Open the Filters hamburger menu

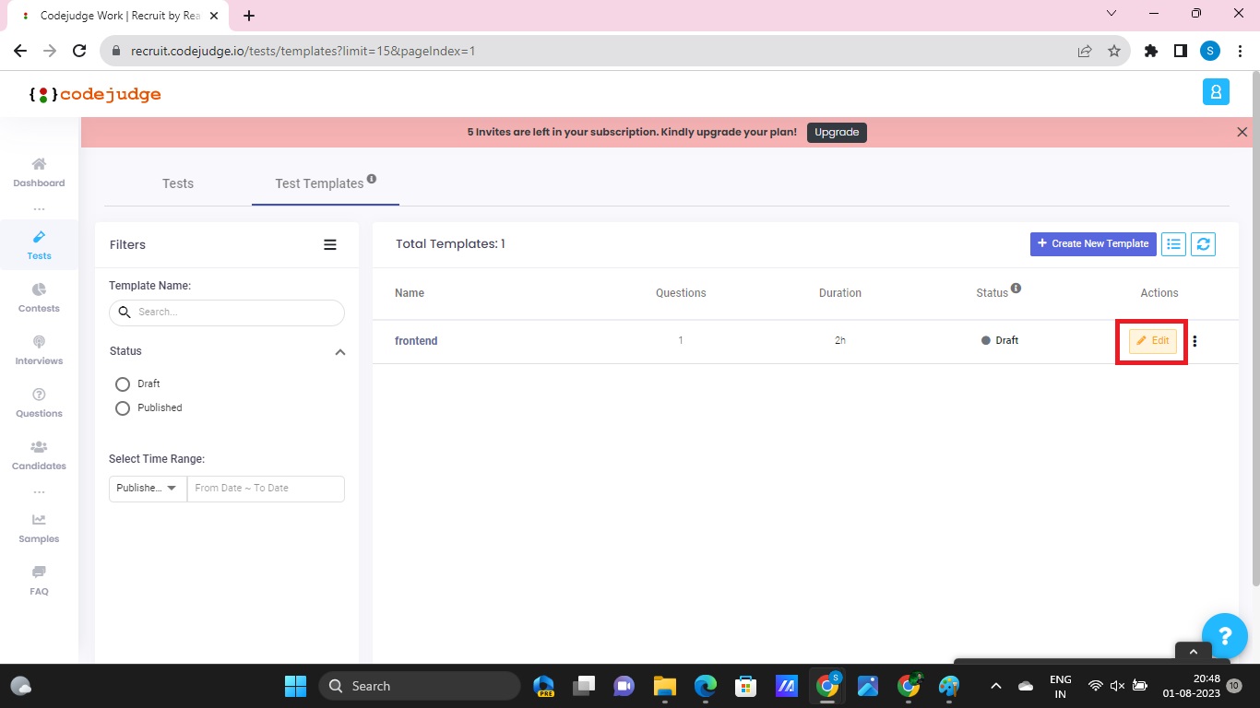point(330,244)
